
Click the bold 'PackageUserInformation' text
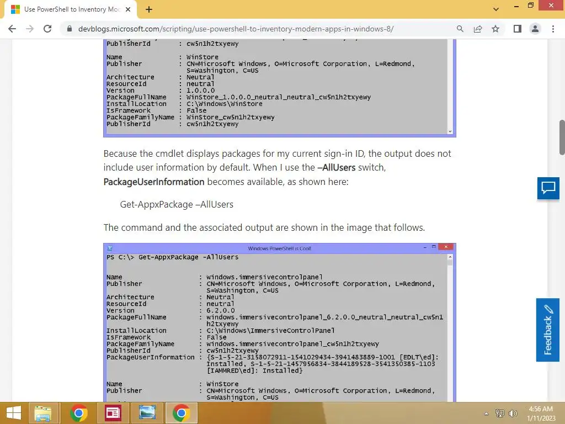[154, 182]
